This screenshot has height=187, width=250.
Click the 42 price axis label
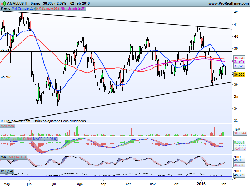(236, 12)
